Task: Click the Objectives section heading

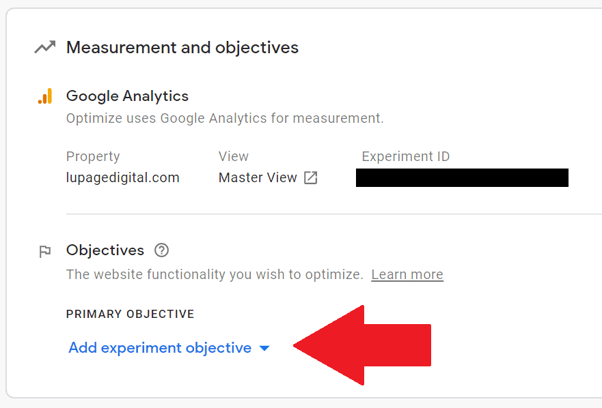Action: tap(105, 250)
